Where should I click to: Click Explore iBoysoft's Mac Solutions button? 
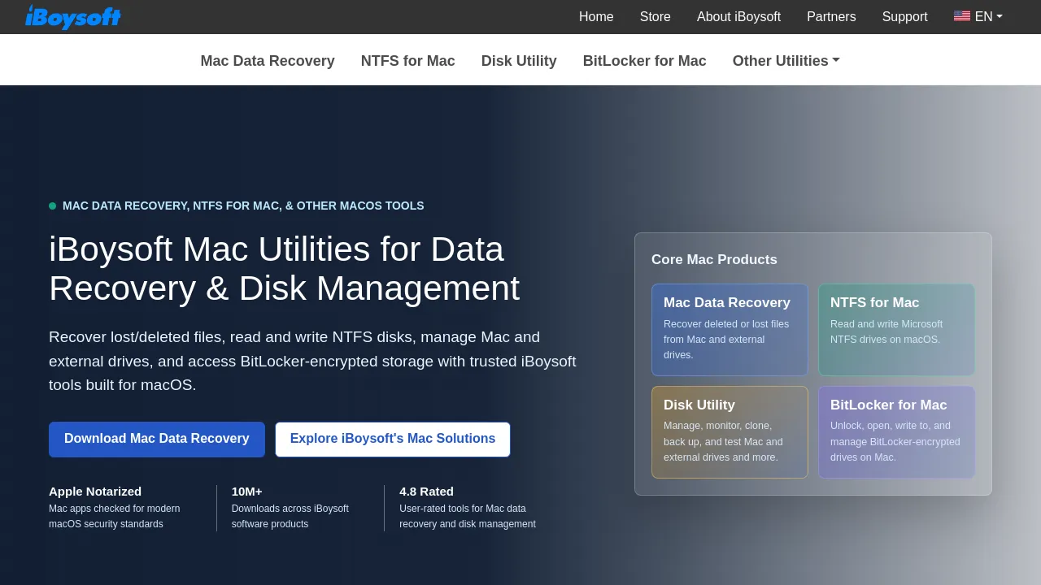[x=393, y=439]
